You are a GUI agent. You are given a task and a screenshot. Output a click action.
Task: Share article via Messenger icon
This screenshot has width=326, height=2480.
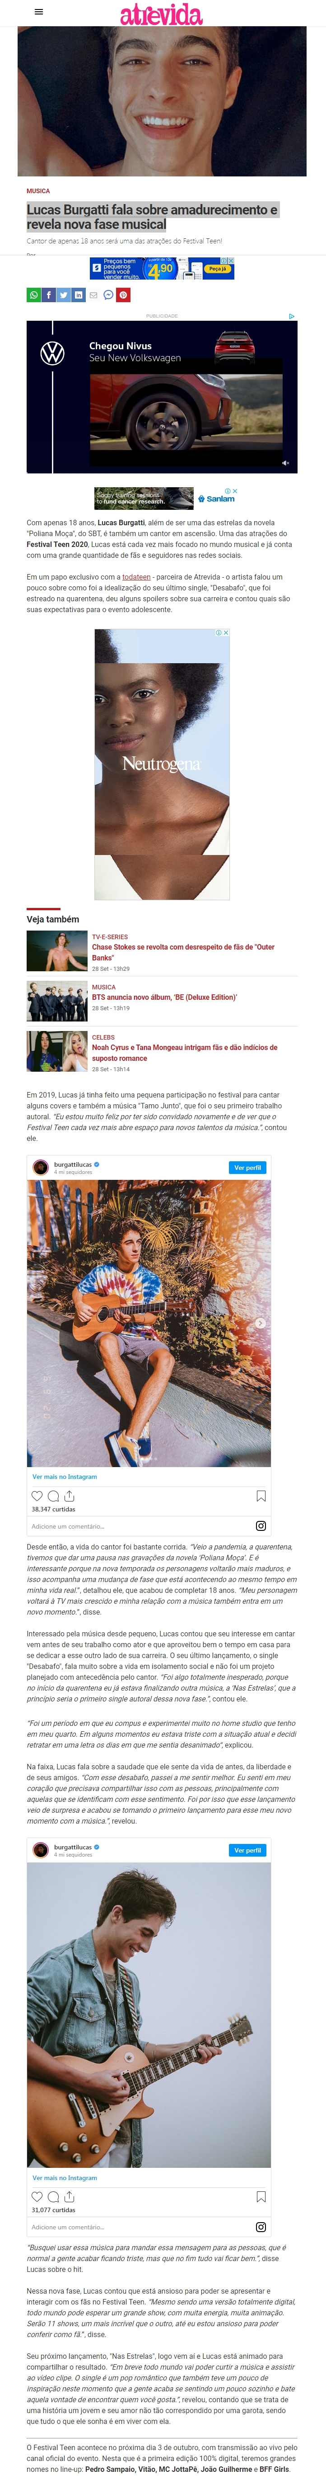click(109, 295)
